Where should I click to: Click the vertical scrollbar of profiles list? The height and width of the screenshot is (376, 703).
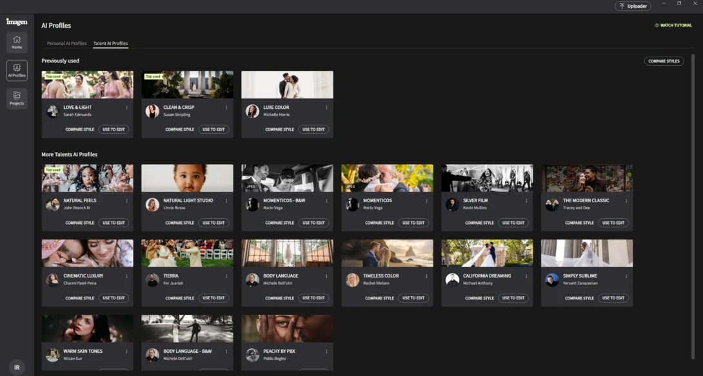pyautogui.click(x=693, y=206)
